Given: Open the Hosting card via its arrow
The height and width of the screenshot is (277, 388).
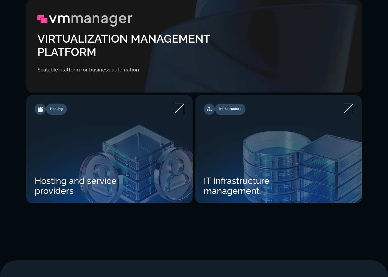Looking at the screenshot, I should coord(179,109).
